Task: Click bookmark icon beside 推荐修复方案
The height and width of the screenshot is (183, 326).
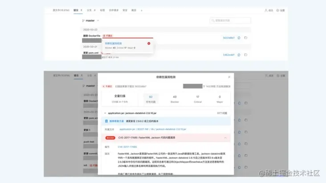Action: pyautogui.click(x=106, y=121)
